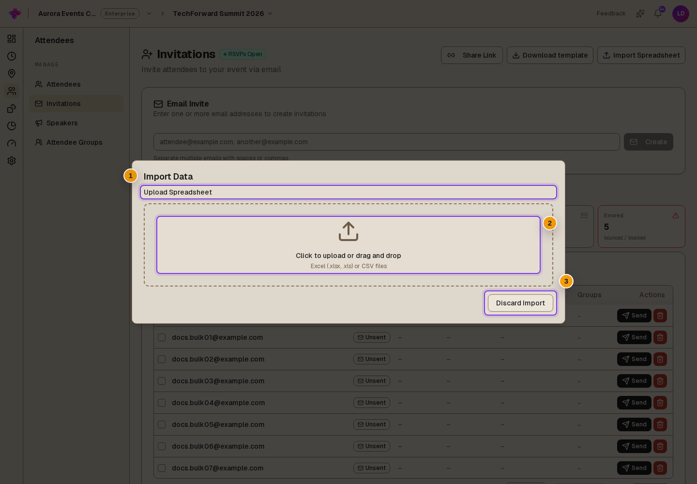Open the TechForward Summit 2026 event dropdown

[x=223, y=14]
